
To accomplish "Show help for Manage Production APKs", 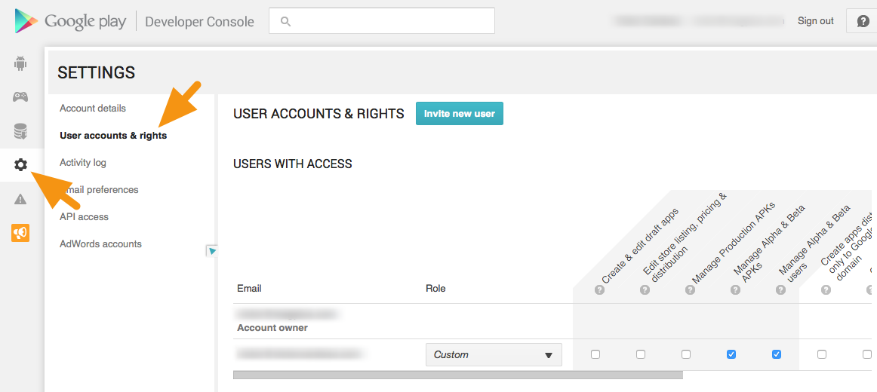I will click(x=690, y=289).
